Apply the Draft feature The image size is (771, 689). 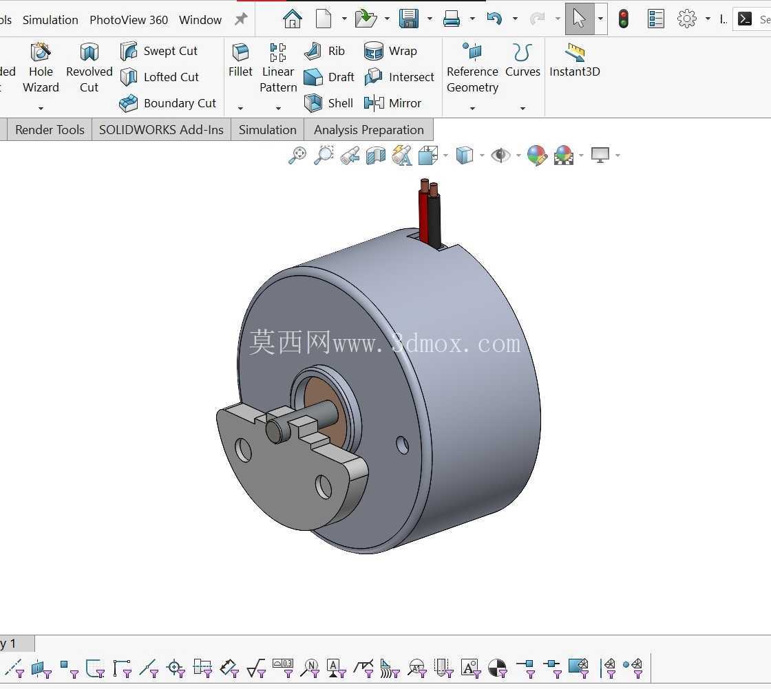(328, 77)
